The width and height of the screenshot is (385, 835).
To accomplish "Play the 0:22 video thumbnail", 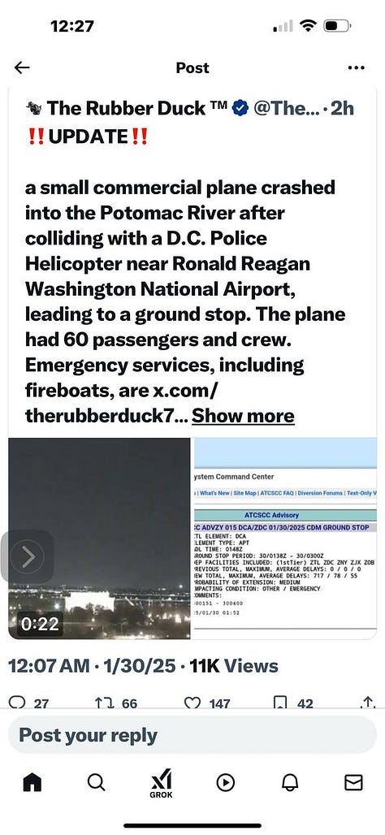I will click(100, 538).
